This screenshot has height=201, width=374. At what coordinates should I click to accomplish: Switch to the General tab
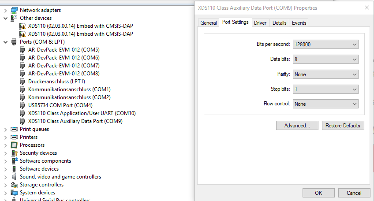tap(209, 23)
